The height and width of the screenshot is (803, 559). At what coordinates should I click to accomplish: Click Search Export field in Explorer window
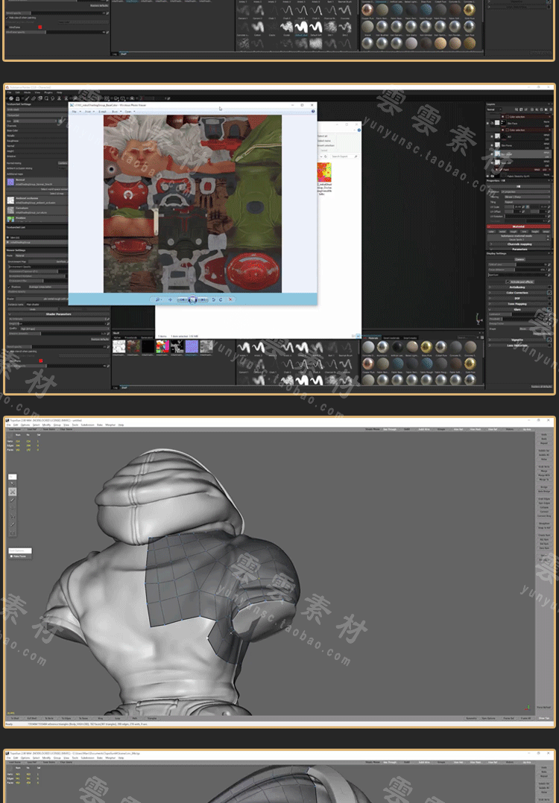click(344, 156)
